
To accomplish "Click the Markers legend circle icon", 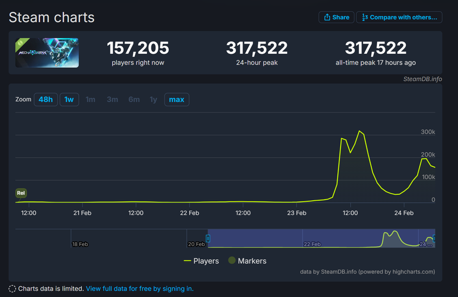I will tap(232, 260).
